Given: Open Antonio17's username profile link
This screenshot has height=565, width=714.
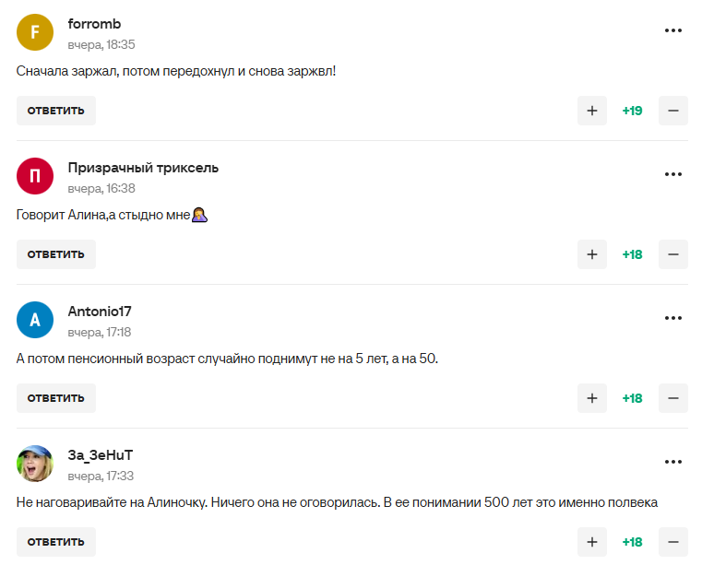Looking at the screenshot, I should pyautogui.click(x=100, y=312).
